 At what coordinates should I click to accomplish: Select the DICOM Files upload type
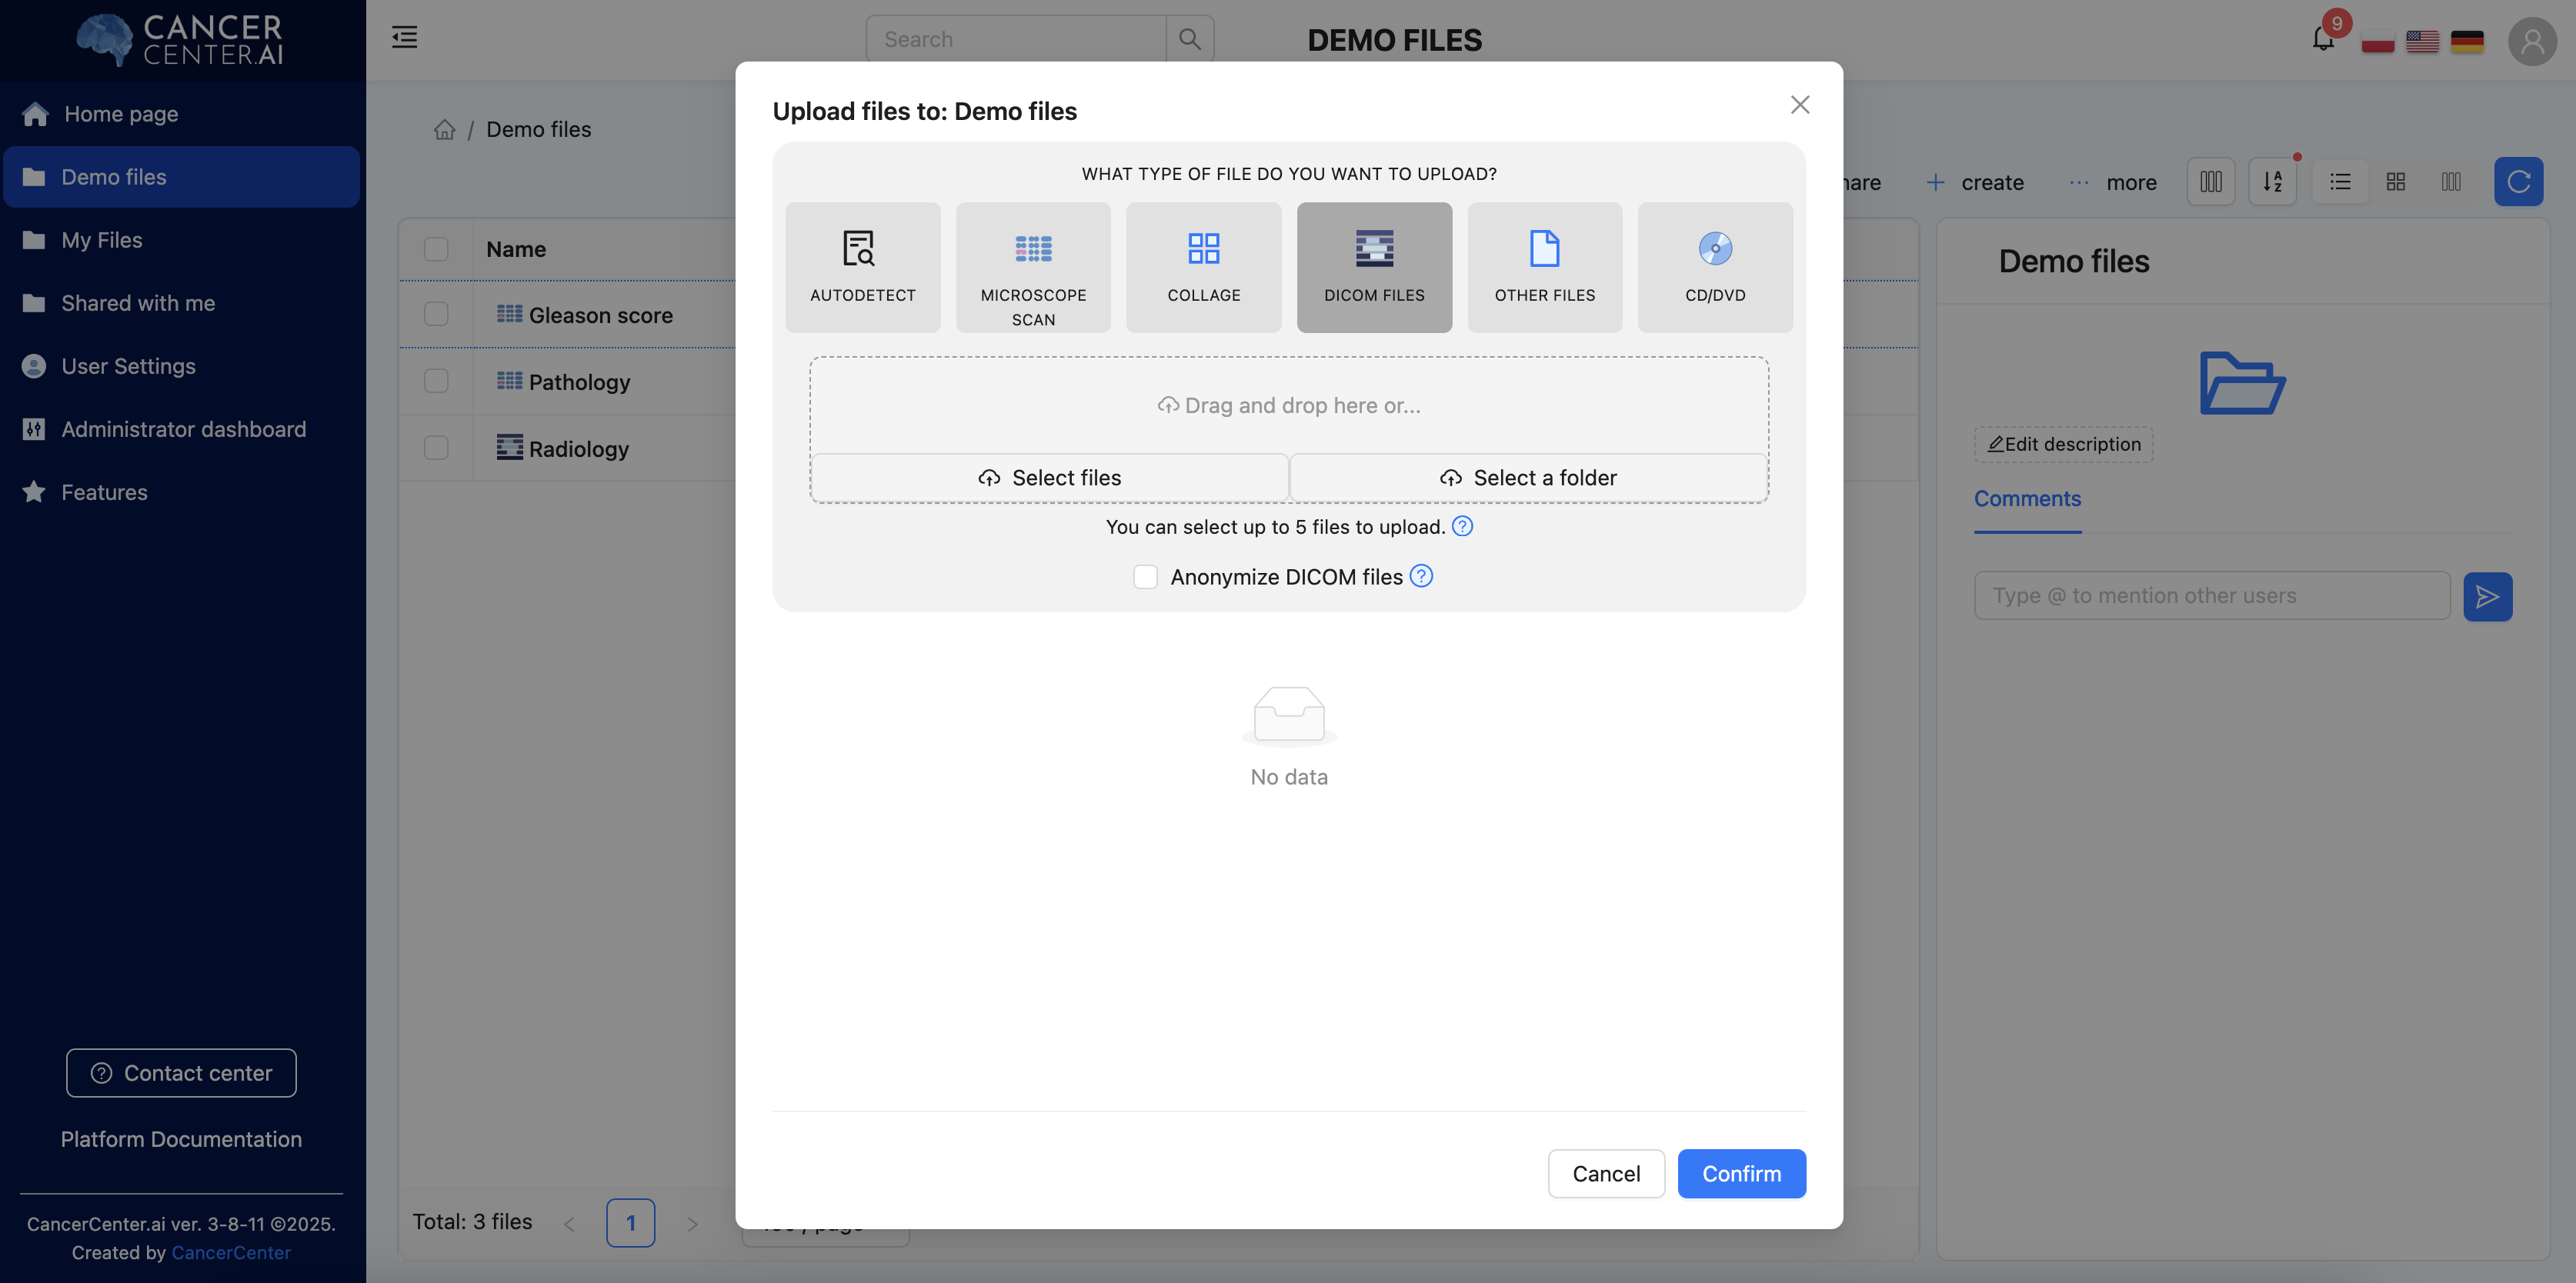coord(1373,267)
